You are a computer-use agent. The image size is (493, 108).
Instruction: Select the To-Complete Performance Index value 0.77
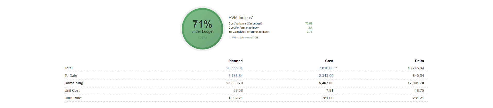[309, 32]
